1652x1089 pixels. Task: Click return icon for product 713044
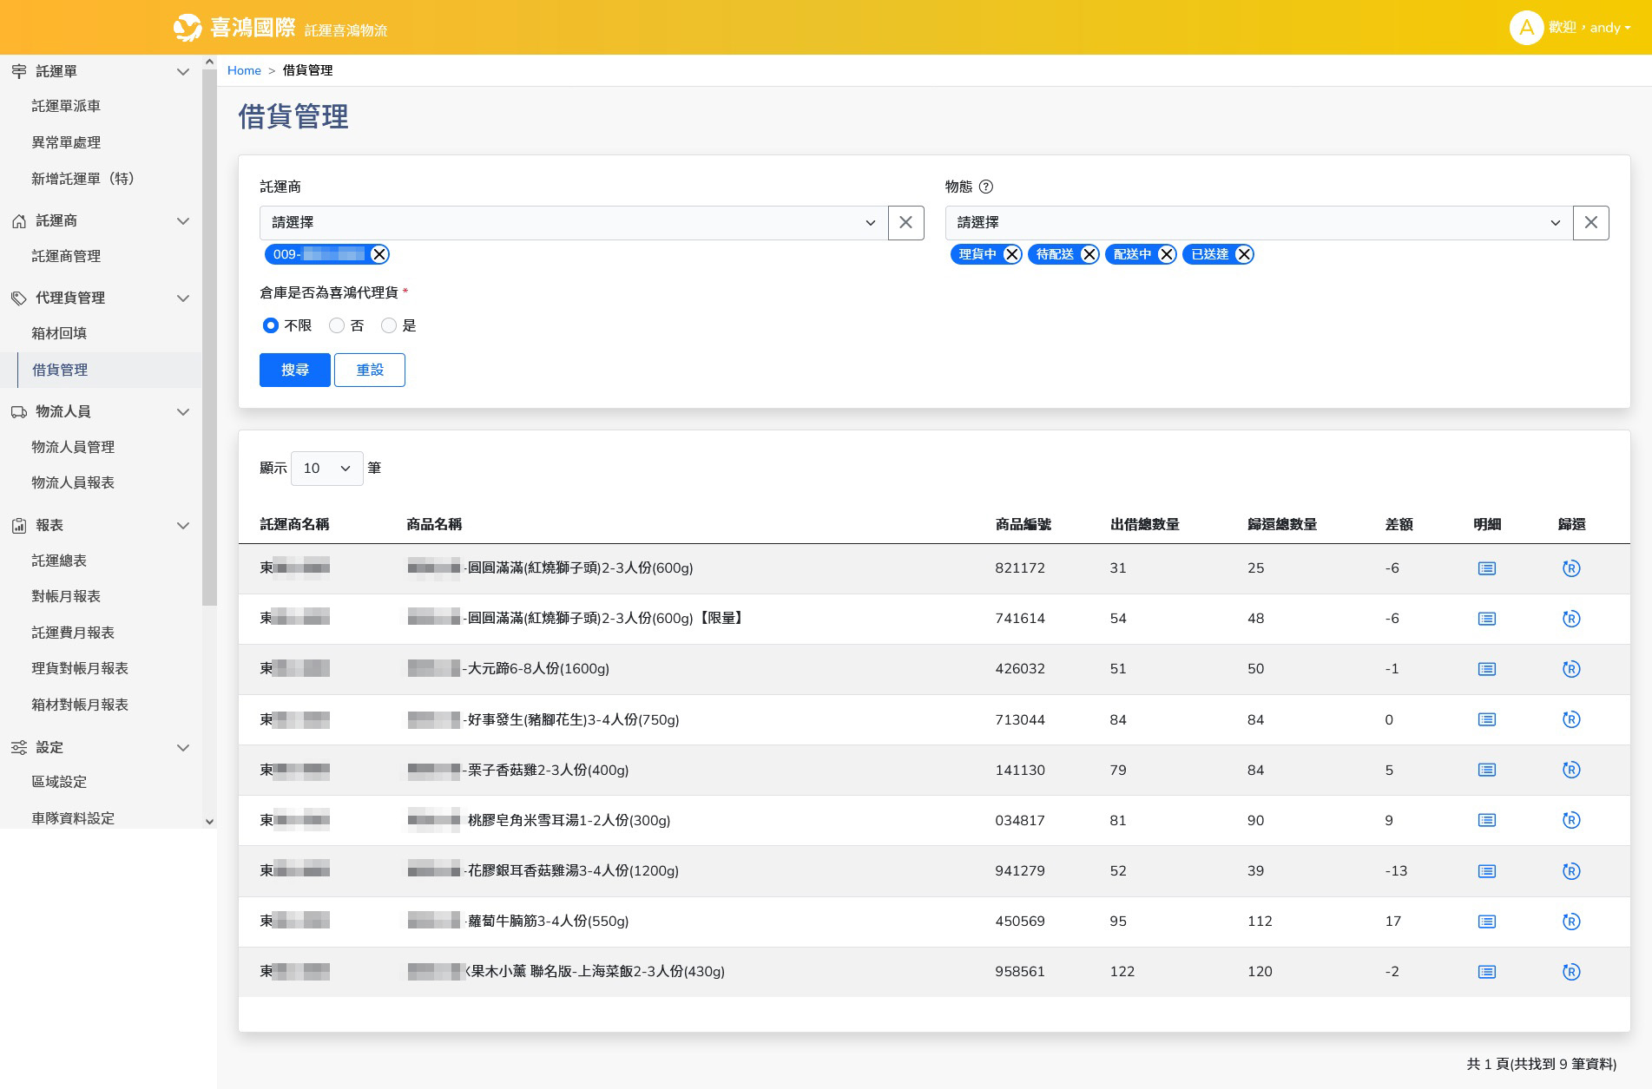[x=1570, y=719]
